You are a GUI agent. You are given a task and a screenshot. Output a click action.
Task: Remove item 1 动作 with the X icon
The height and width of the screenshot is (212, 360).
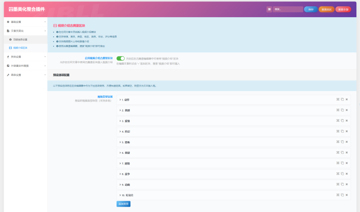[346, 99]
